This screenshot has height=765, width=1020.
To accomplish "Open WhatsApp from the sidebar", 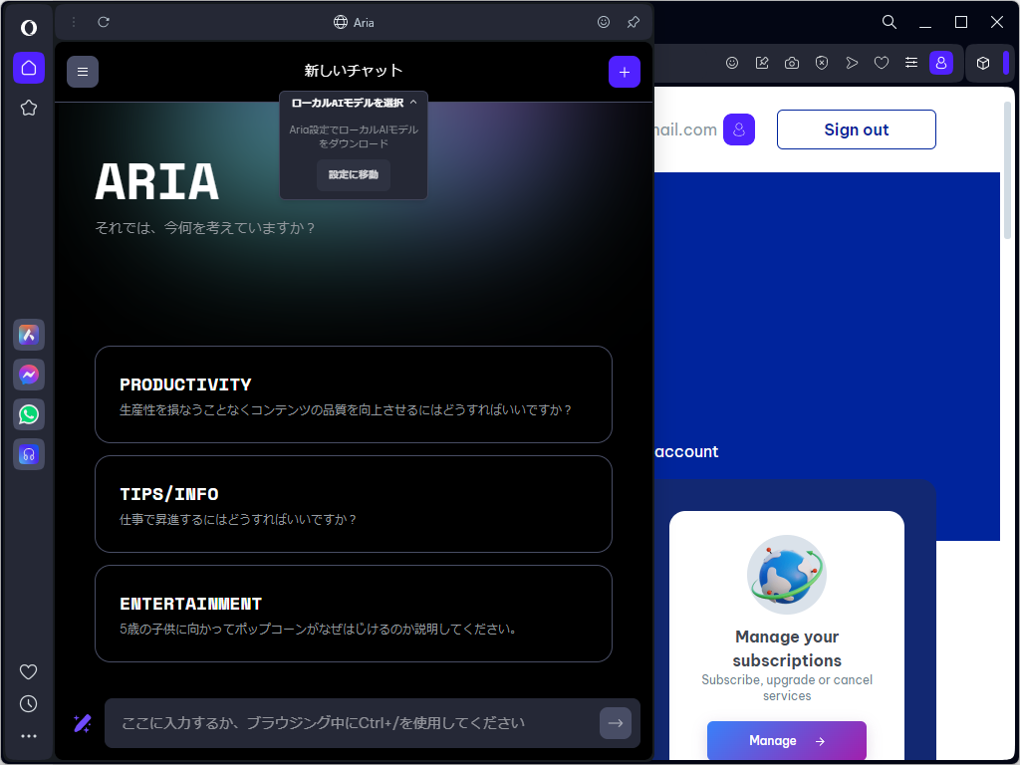I will [29, 414].
